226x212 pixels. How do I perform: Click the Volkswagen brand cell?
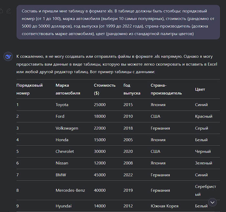click(x=67, y=128)
